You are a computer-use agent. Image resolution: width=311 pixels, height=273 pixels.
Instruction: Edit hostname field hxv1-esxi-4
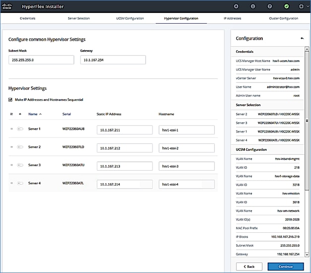click(187, 184)
